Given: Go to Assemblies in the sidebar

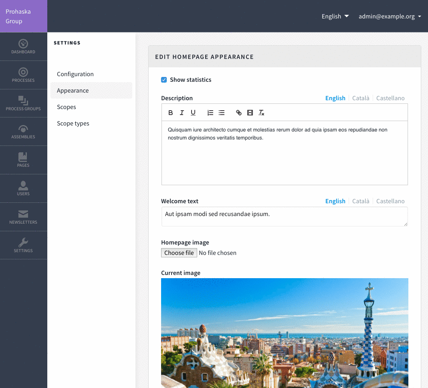Looking at the screenshot, I should click(23, 131).
